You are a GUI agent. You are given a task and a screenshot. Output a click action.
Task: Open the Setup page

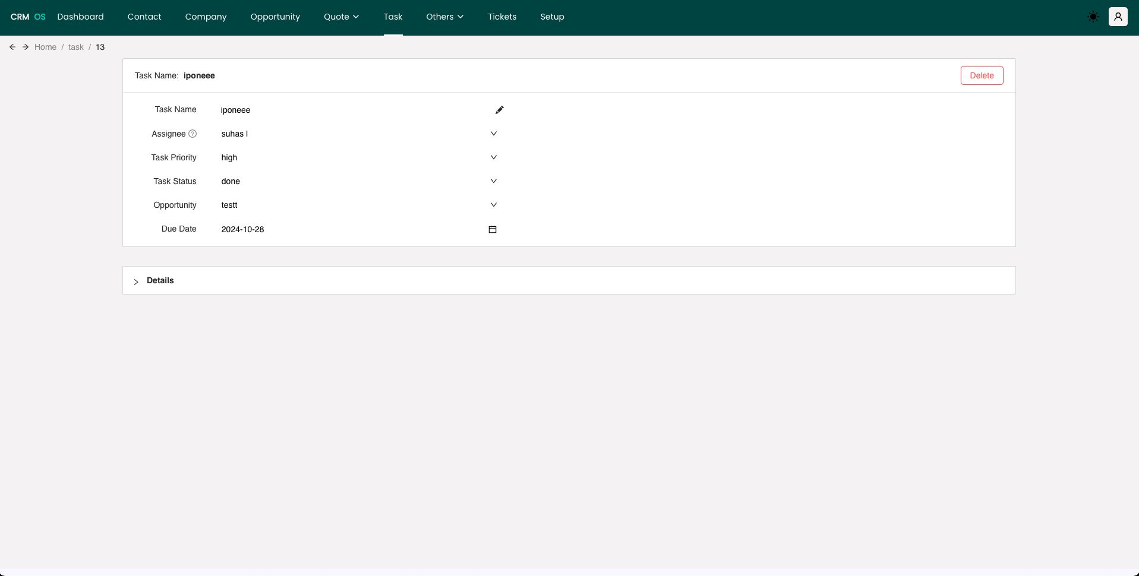point(552,17)
